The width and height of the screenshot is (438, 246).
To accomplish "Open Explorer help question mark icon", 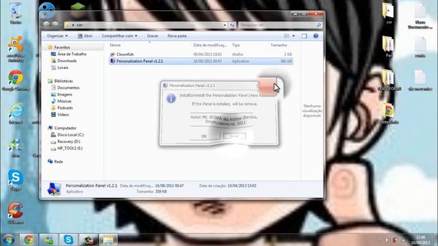I will (315, 36).
